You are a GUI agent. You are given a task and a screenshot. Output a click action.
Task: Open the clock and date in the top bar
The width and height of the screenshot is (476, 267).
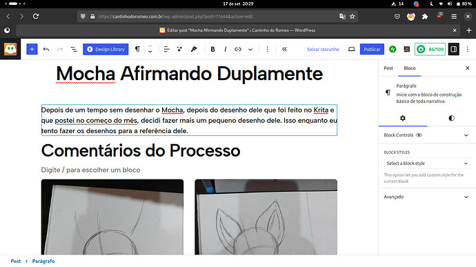pos(238,3)
